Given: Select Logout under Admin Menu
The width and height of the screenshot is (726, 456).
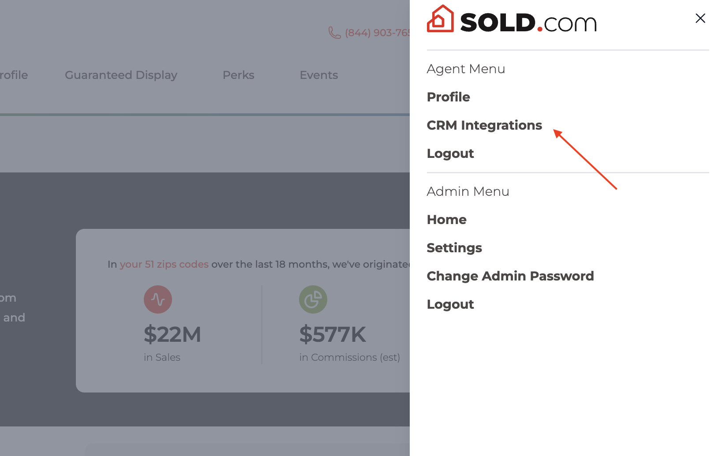Looking at the screenshot, I should [x=450, y=304].
